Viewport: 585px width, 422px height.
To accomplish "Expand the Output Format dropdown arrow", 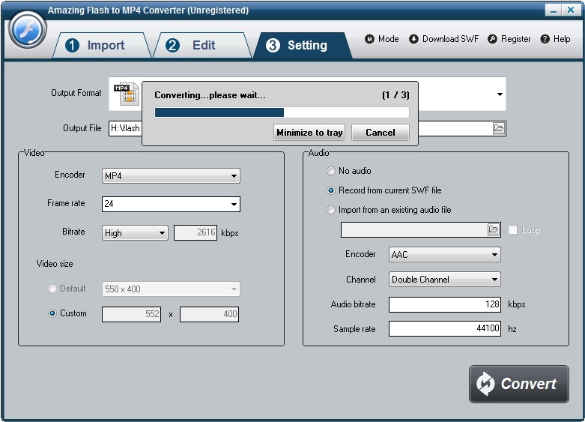I will (x=500, y=94).
